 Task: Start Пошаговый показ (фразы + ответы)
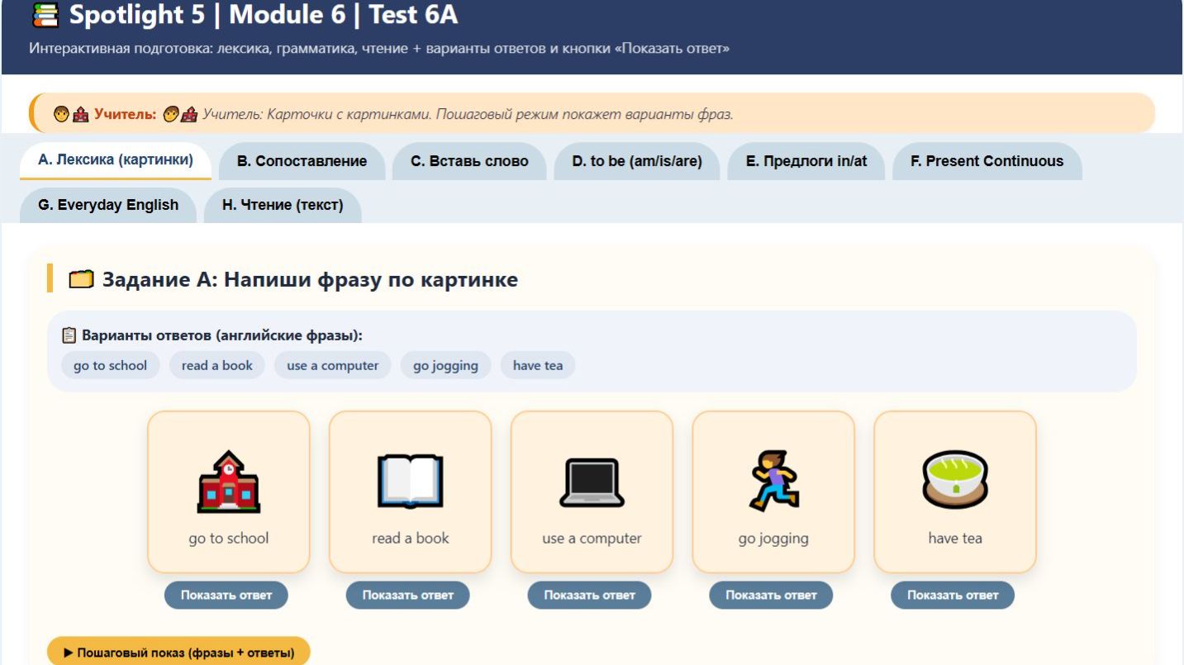(178, 653)
